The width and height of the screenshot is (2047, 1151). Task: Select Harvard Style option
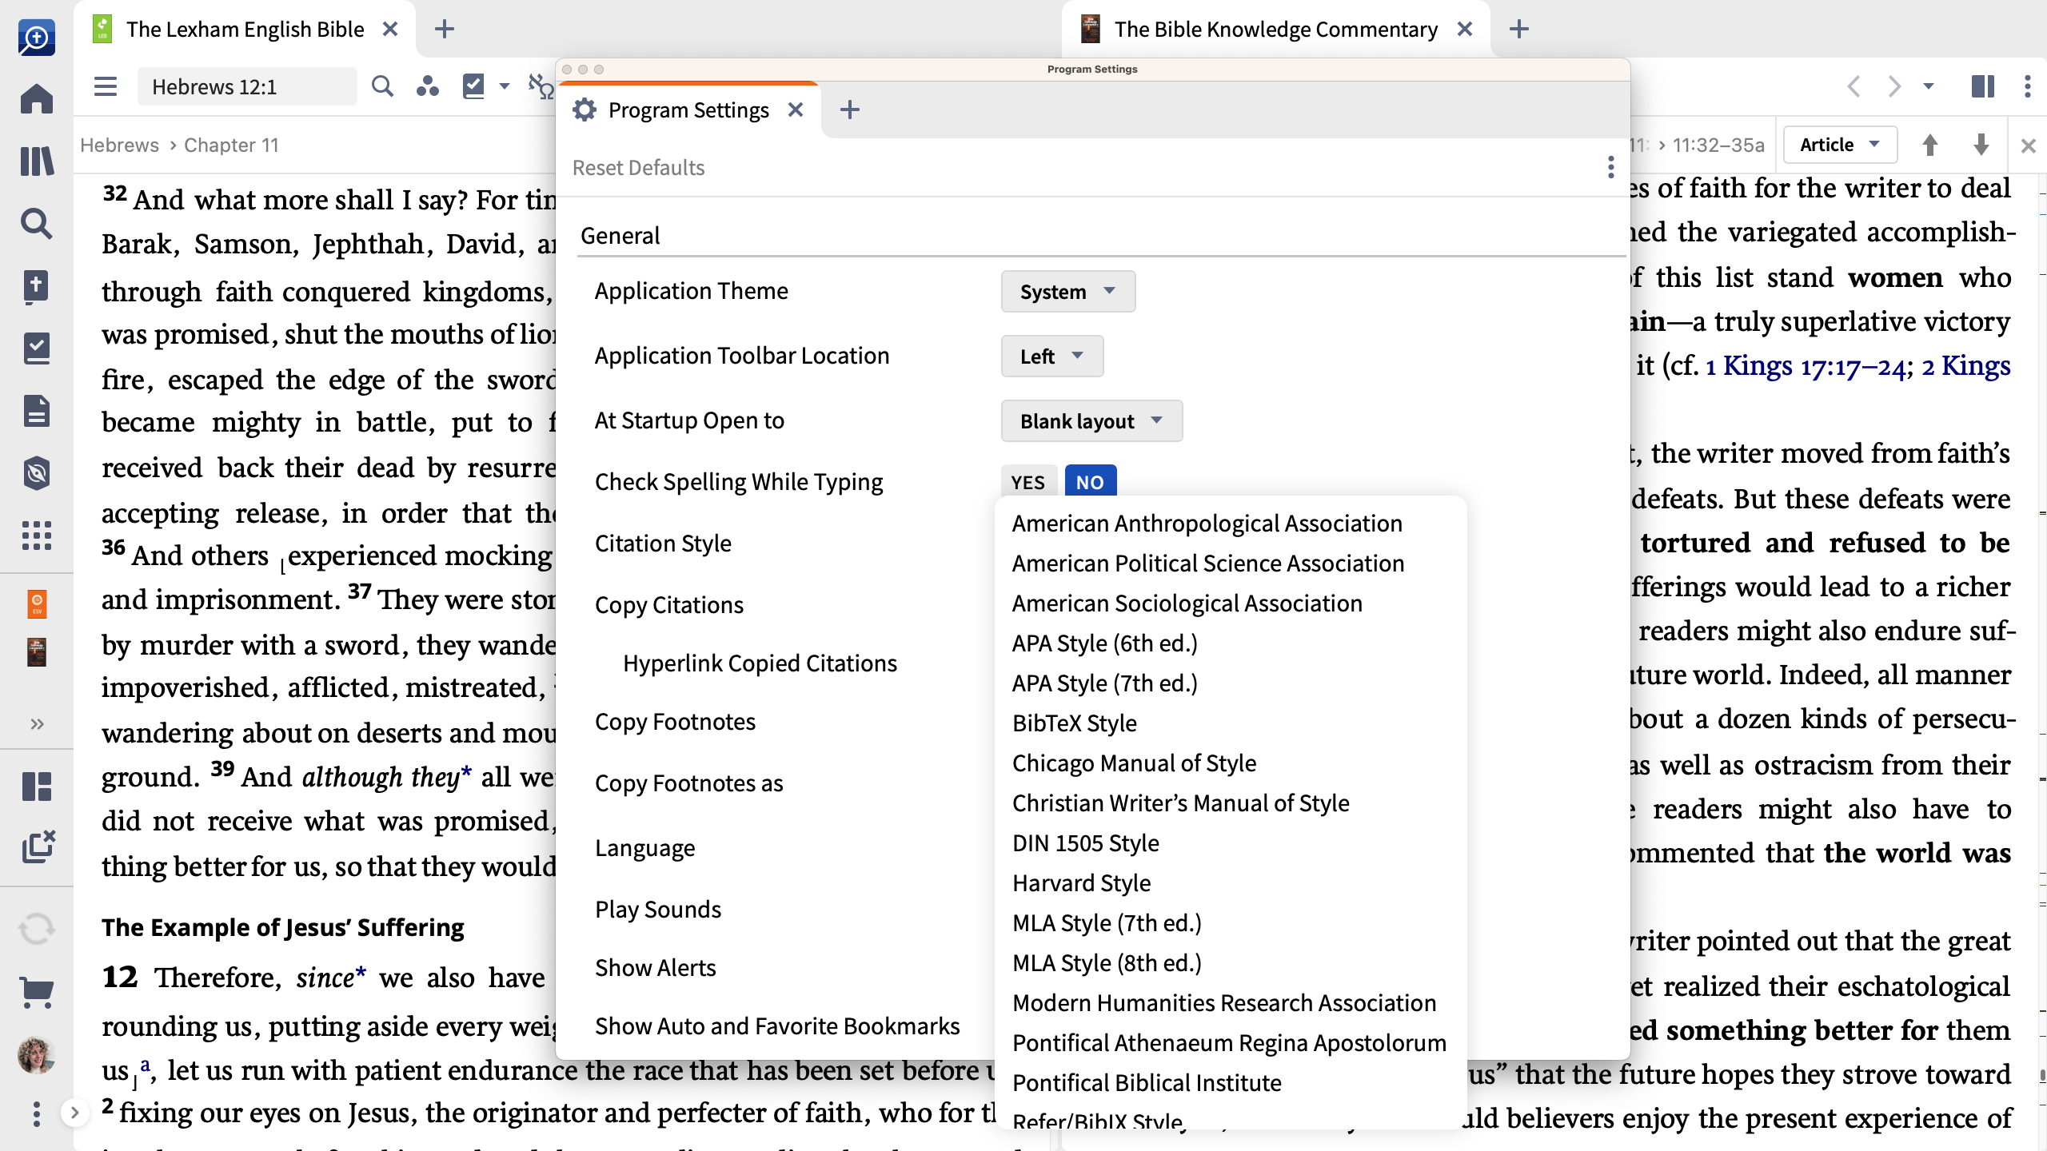point(1082,883)
